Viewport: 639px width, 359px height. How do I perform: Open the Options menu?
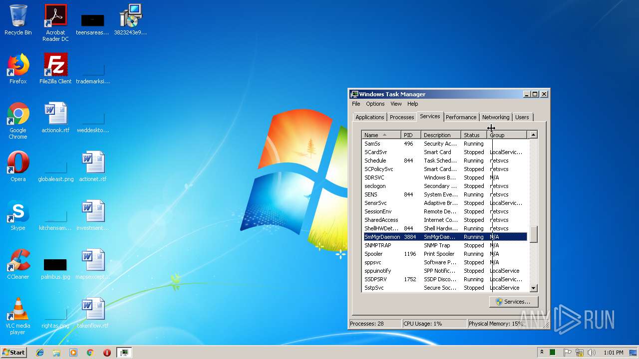coord(375,104)
